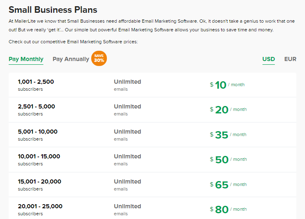Image resolution: width=305 pixels, height=219 pixels.
Task: Select USD currency
Action: coord(269,59)
